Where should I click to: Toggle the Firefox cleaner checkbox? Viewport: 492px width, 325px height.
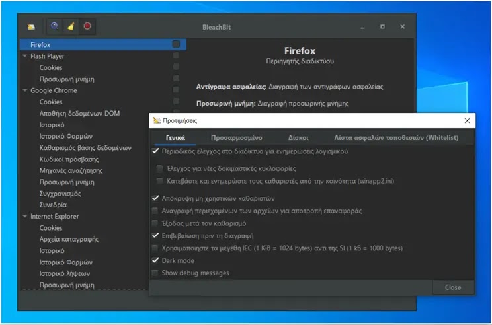[x=176, y=44]
